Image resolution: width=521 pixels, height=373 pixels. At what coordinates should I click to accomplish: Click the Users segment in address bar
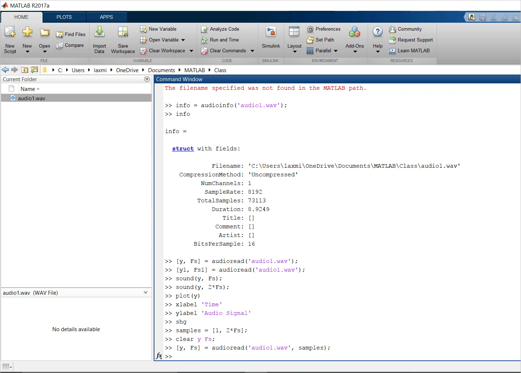(x=78, y=70)
